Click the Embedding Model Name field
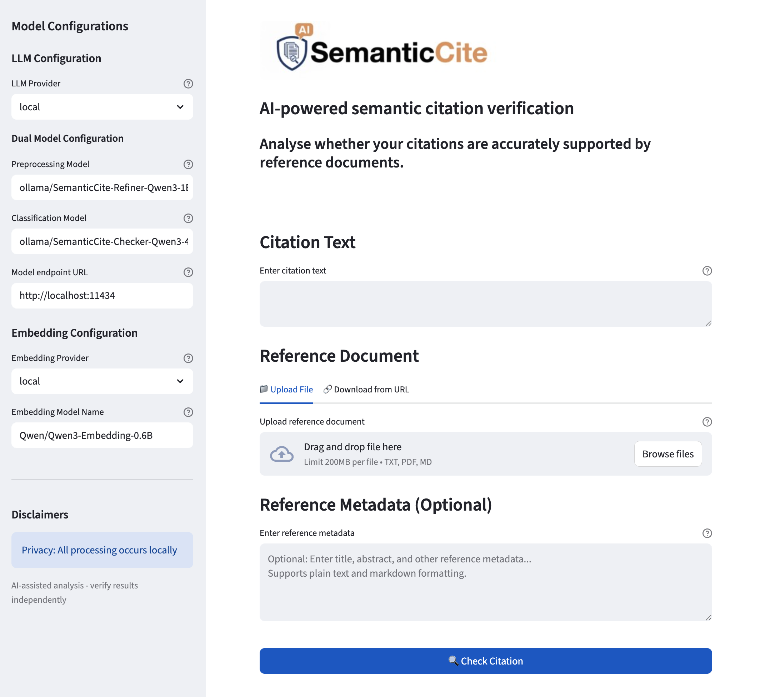This screenshot has height=697, width=765. tap(102, 436)
